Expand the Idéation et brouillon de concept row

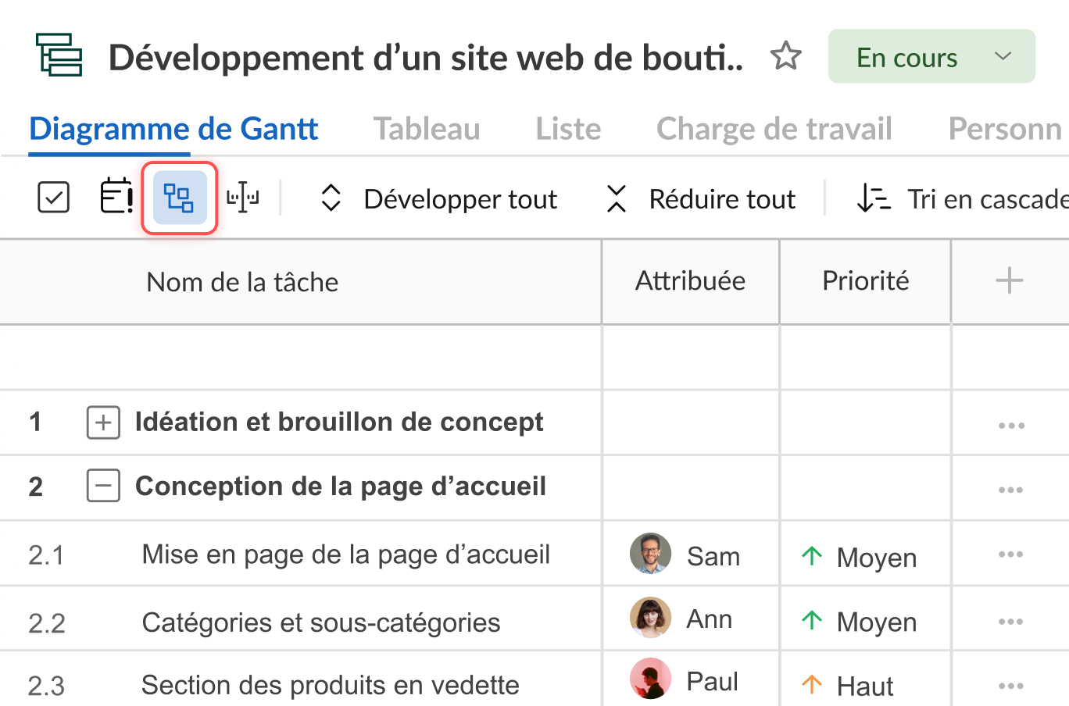click(x=103, y=423)
